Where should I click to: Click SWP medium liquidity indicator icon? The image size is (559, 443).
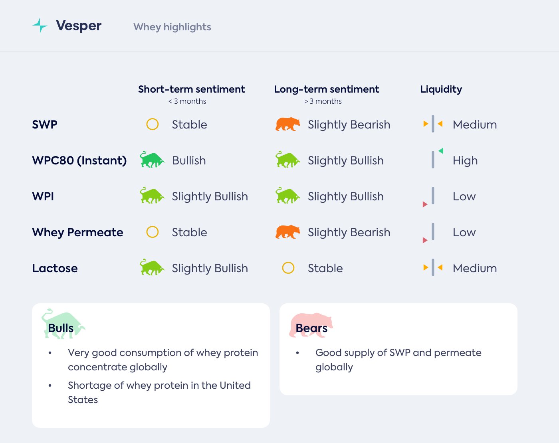coord(433,124)
